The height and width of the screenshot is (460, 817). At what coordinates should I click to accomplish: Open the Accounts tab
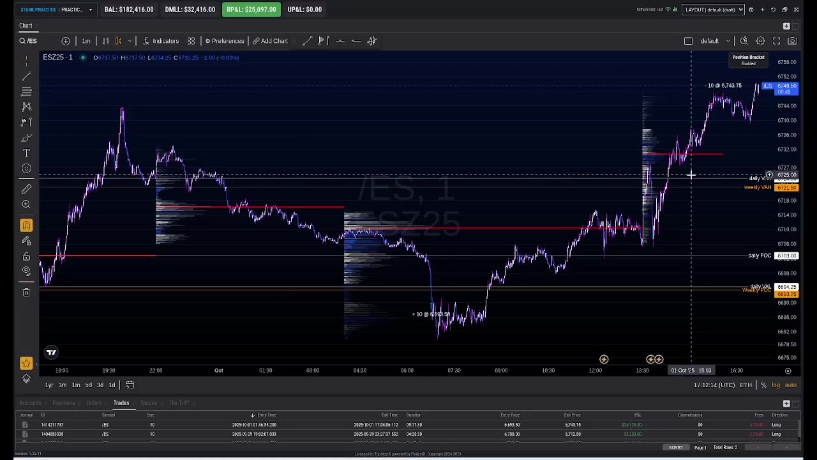[x=30, y=403]
